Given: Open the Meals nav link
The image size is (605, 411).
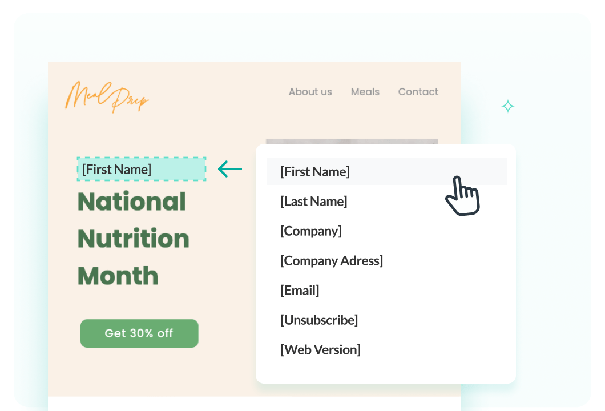Looking at the screenshot, I should click(365, 92).
